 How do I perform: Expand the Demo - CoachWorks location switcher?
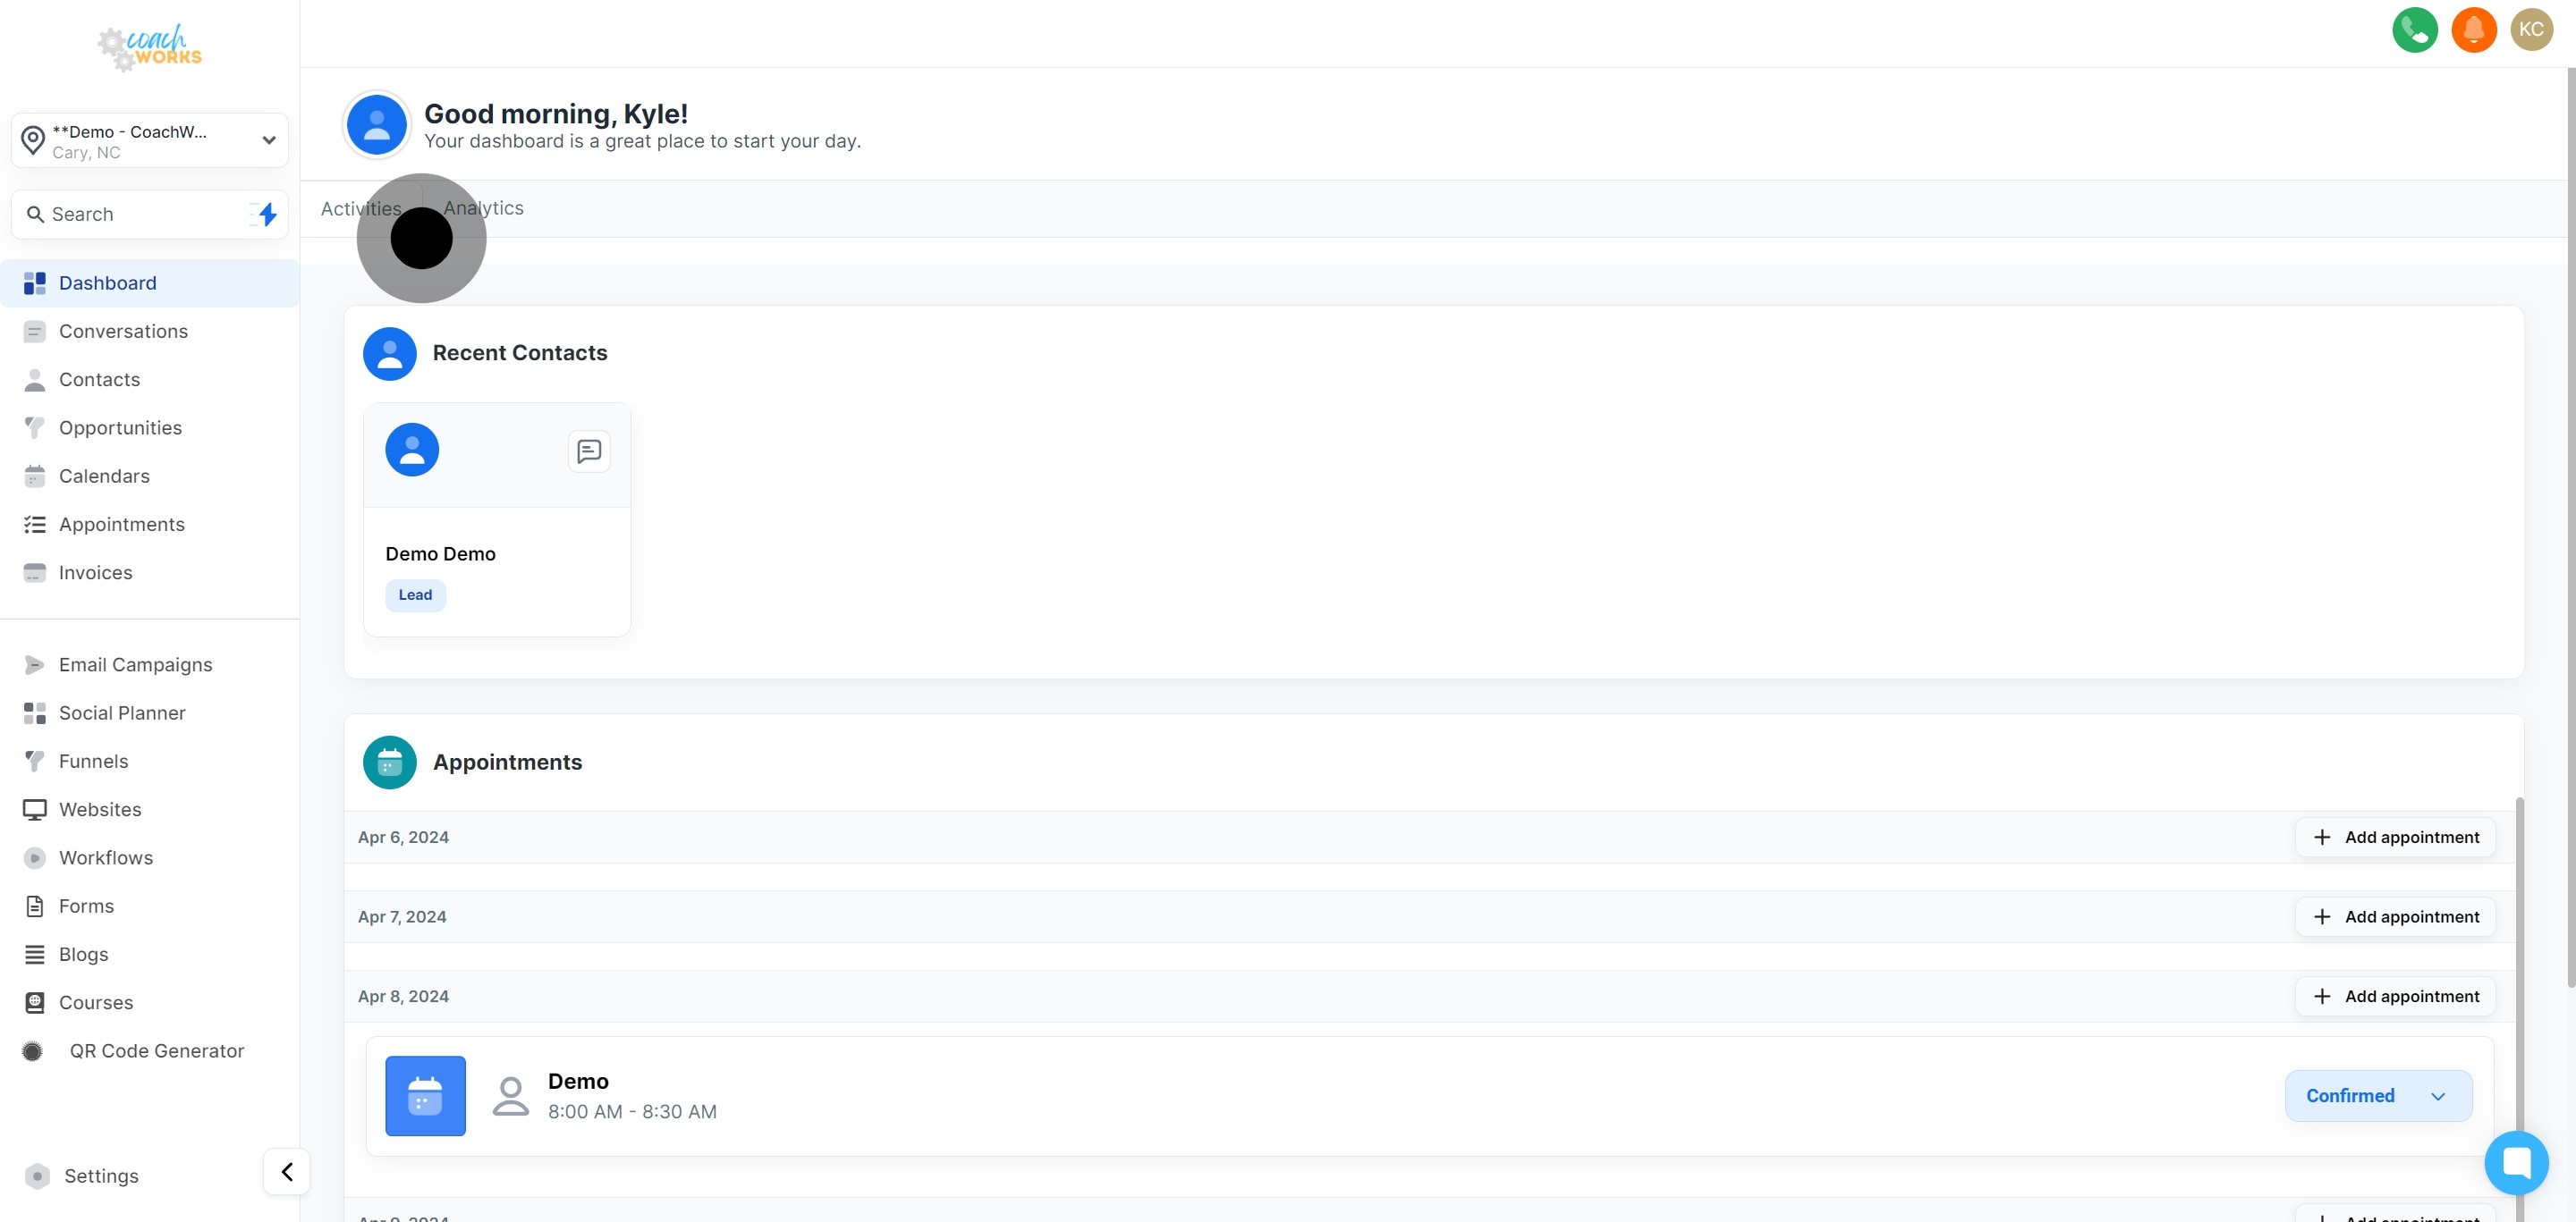click(149, 141)
